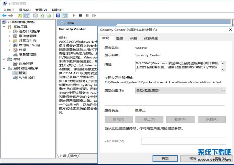Open the 操作(A) menu
Image resolution: width=234 pixels, height=165 pixels.
(x=24, y=10)
